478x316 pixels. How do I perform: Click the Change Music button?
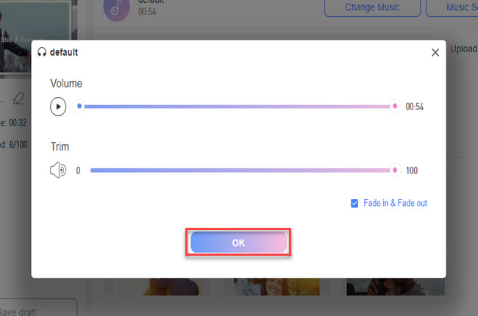coord(372,7)
